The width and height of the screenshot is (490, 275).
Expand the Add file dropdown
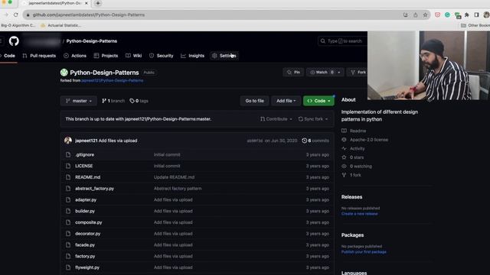pyautogui.click(x=286, y=101)
